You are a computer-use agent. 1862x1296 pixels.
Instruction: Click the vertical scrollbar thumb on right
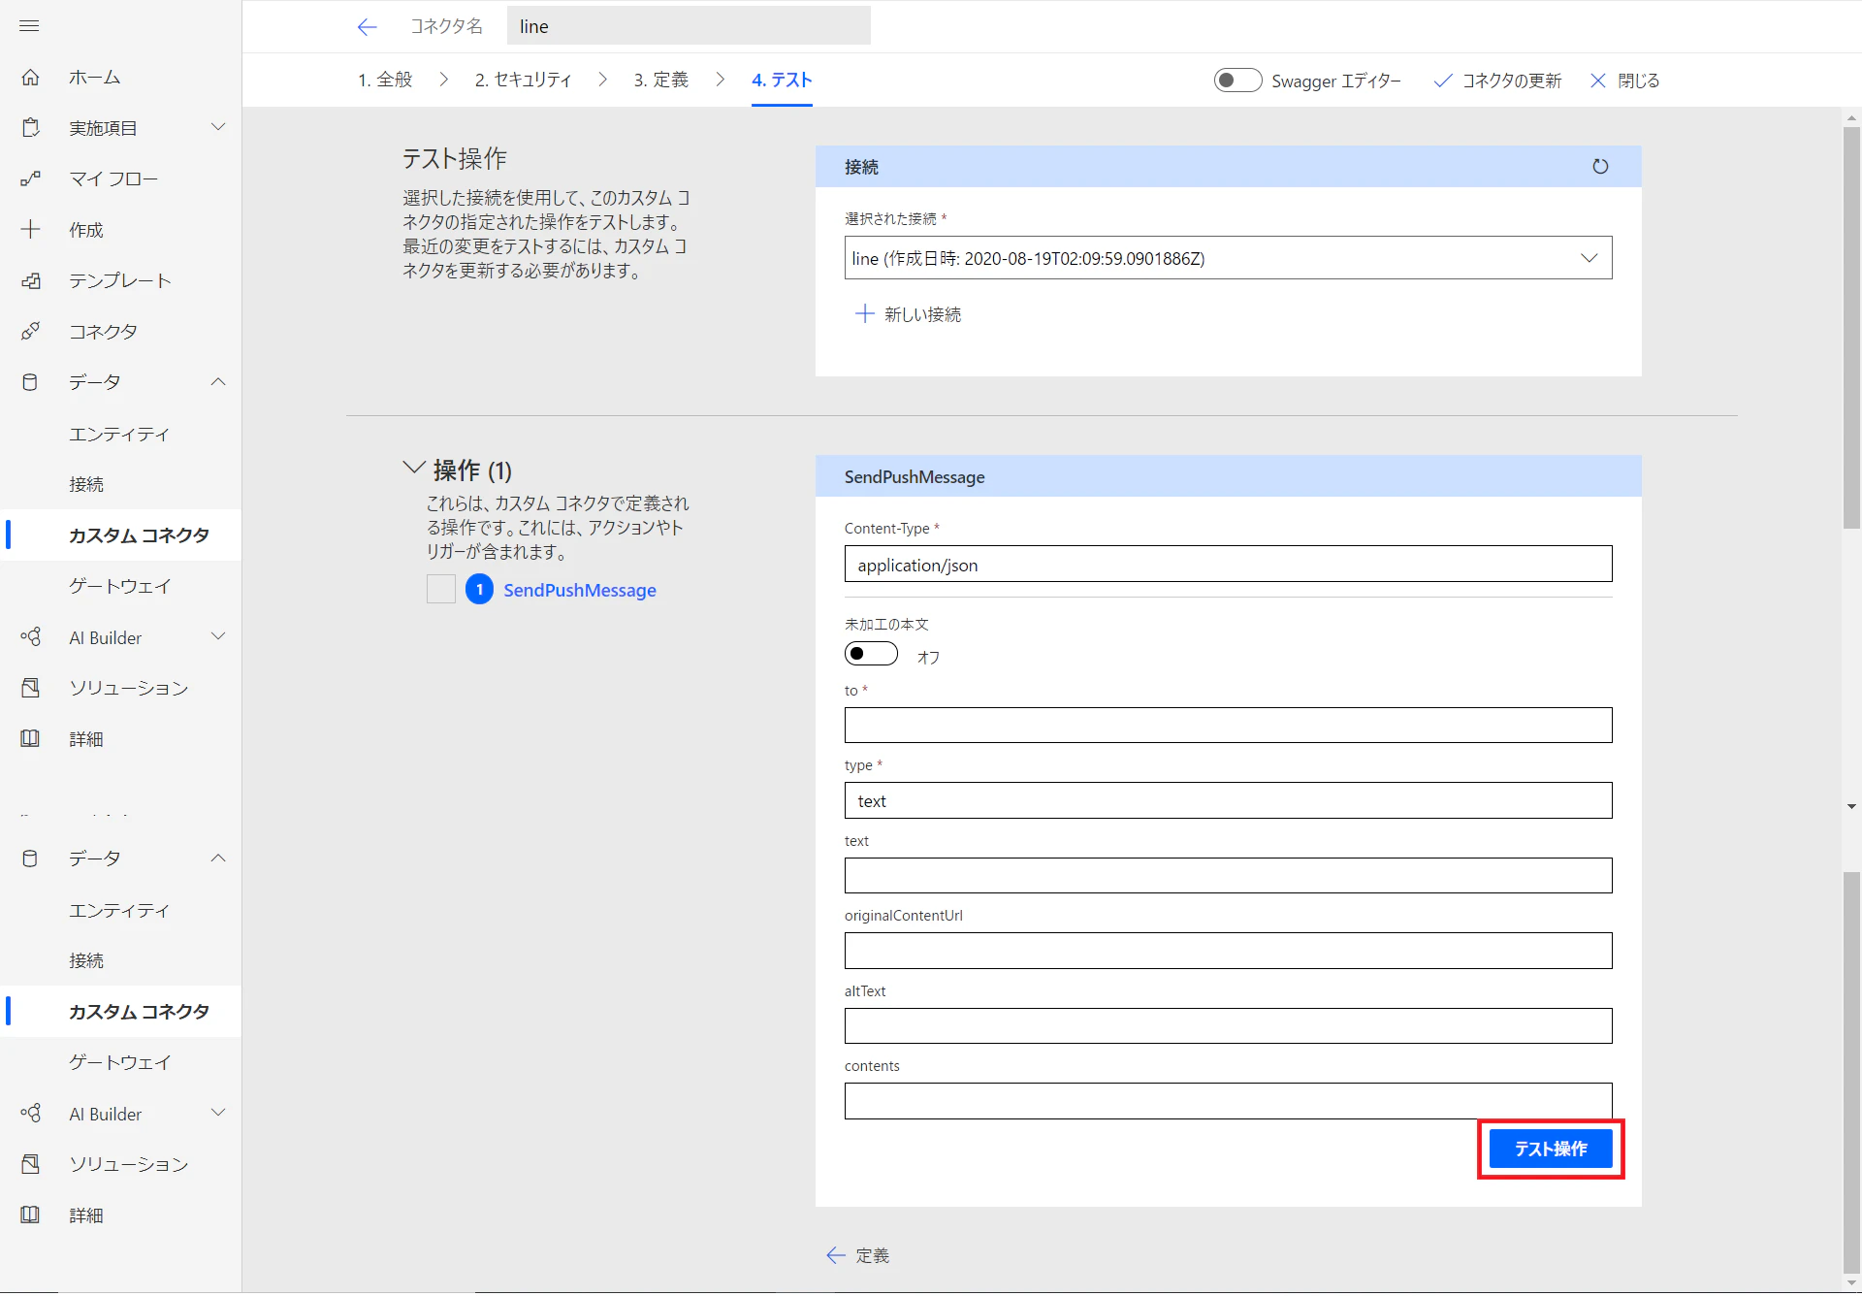point(1851,327)
